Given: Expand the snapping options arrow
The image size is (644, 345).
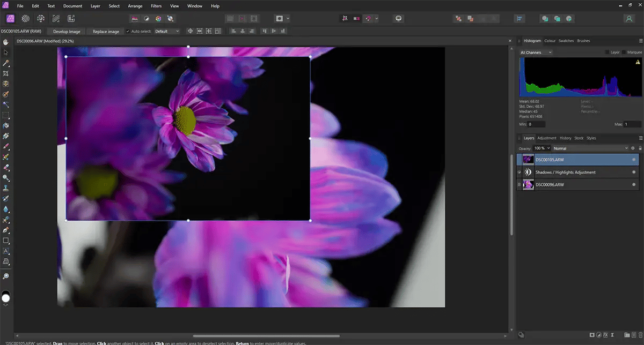Looking at the screenshot, I should [377, 18].
